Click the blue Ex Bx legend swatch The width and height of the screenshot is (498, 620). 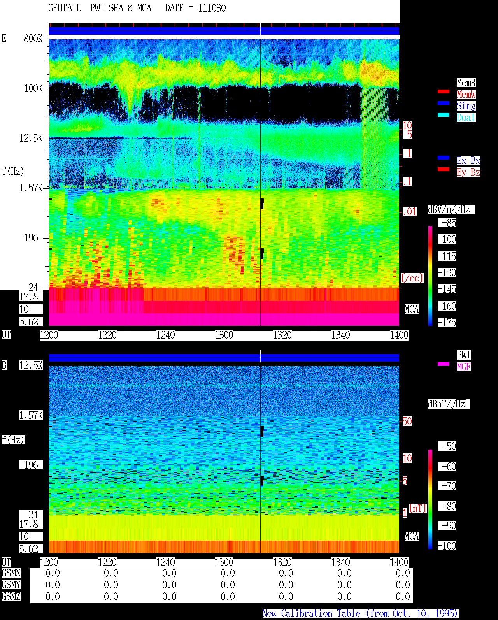coord(444,158)
